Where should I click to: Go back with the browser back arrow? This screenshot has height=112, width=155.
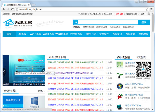click(x=4, y=9)
